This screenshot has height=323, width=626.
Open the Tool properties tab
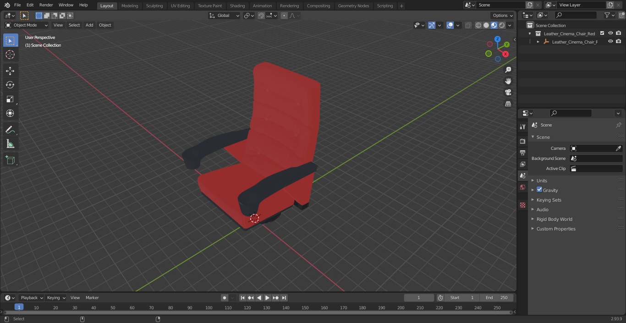point(522,126)
